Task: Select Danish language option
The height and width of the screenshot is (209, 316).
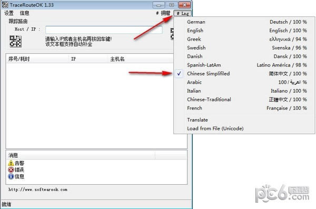Action: pos(244,56)
